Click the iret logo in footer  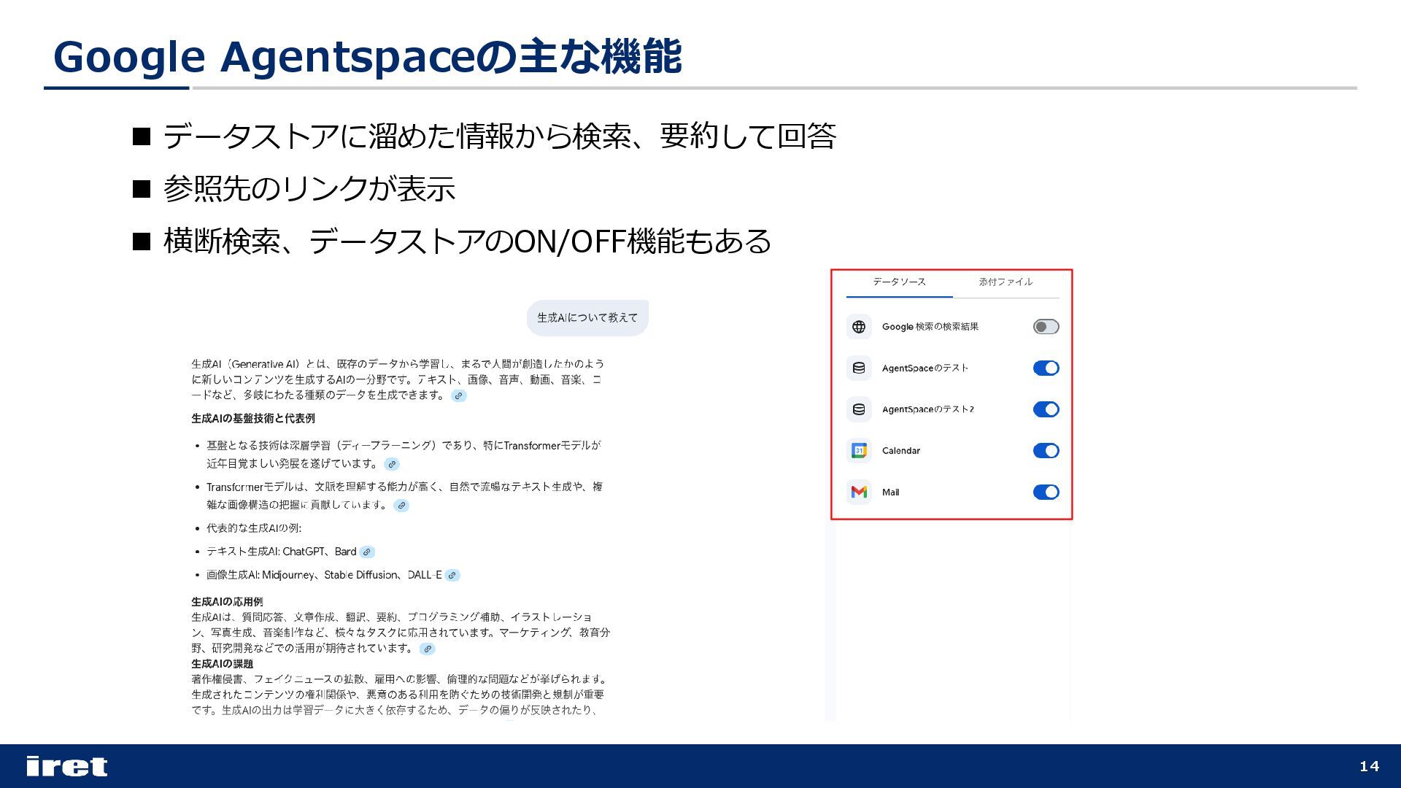click(66, 766)
